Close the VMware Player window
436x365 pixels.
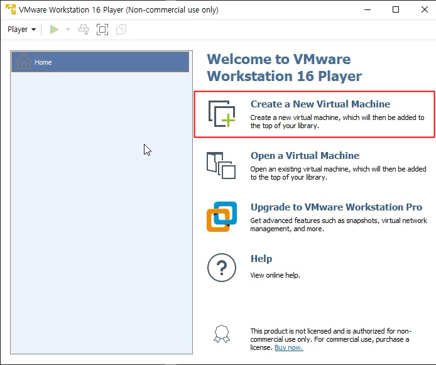pos(424,9)
